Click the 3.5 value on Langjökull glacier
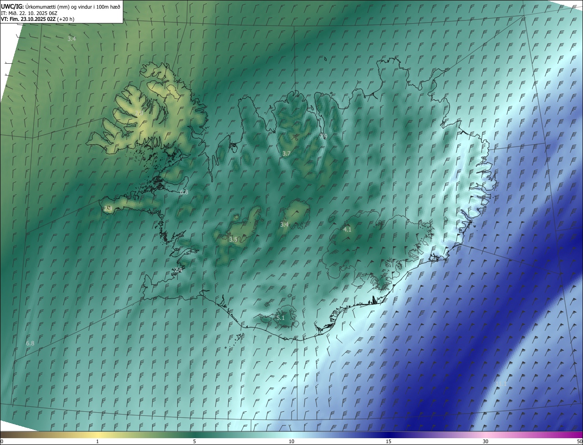 [x=233, y=239]
